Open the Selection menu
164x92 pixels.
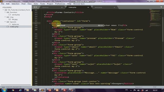(15, 4)
